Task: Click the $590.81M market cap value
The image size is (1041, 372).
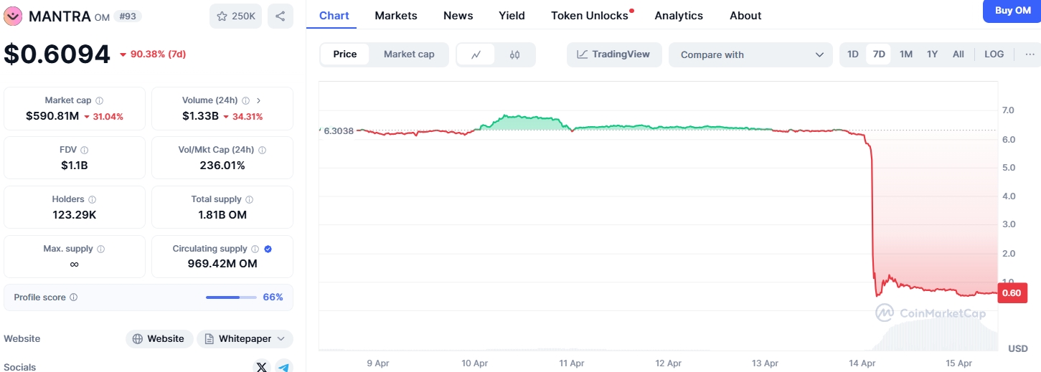Action: (x=52, y=116)
